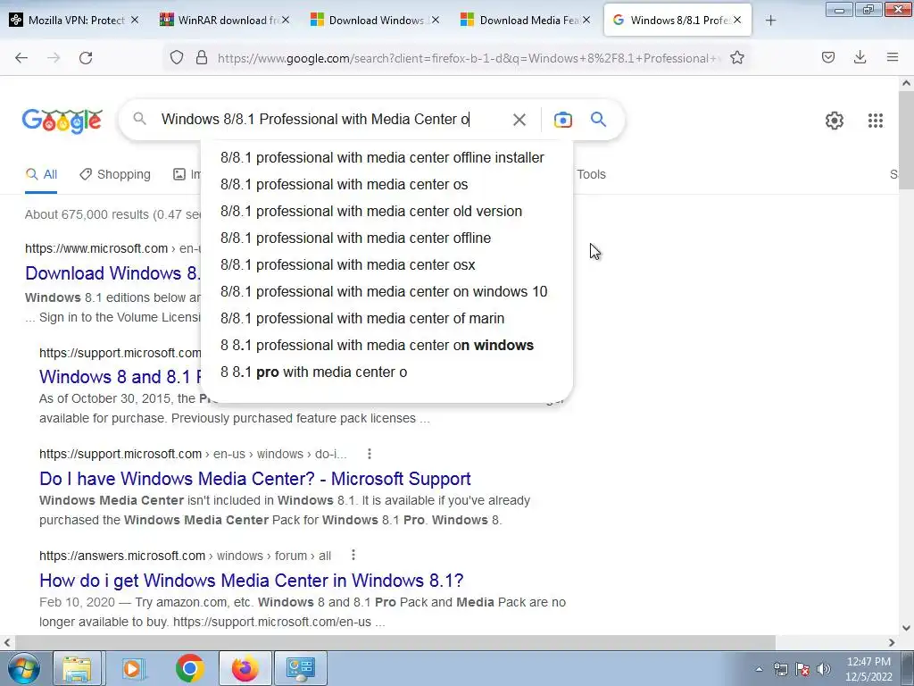Open Firefox application menu
The image size is (914, 686).
coord(893,57)
